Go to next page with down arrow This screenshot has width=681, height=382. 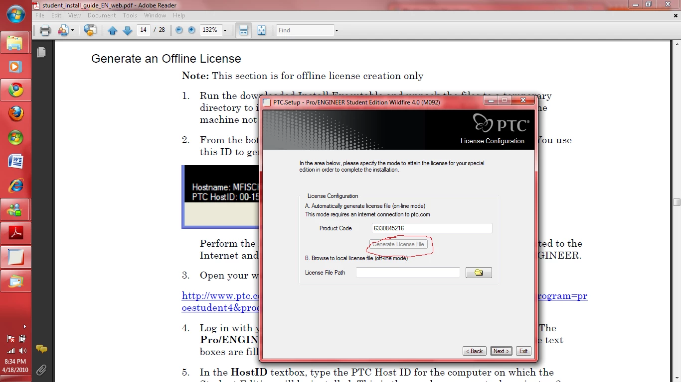tap(127, 30)
